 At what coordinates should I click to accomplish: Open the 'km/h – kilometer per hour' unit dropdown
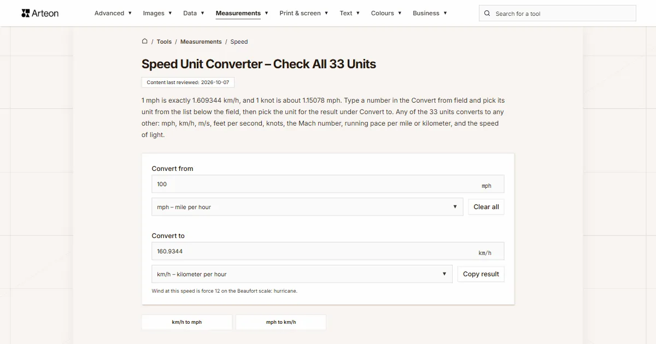pyautogui.click(x=302, y=274)
